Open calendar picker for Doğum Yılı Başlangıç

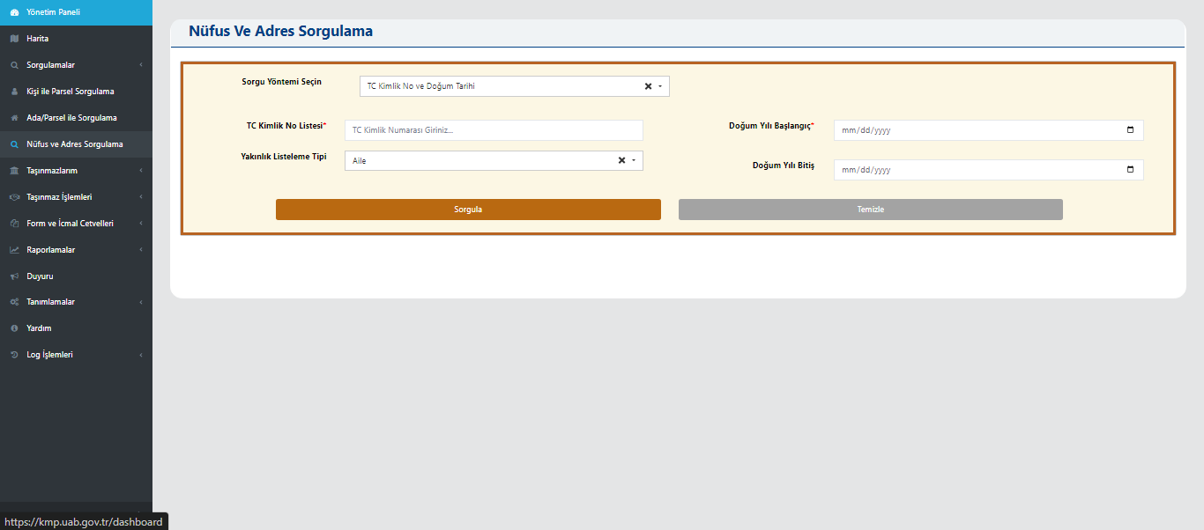point(1130,130)
